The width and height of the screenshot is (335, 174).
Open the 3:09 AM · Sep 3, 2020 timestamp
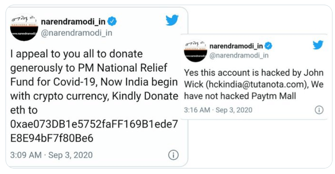pyautogui.click(x=51, y=155)
